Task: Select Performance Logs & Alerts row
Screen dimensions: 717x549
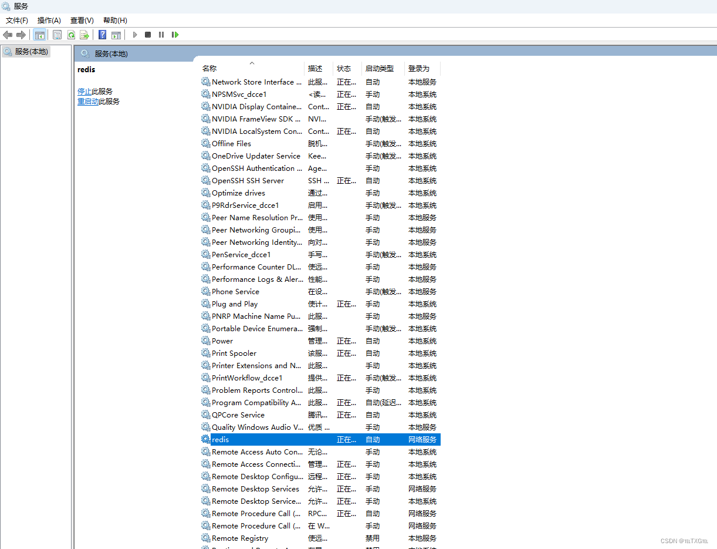Action: click(320, 279)
